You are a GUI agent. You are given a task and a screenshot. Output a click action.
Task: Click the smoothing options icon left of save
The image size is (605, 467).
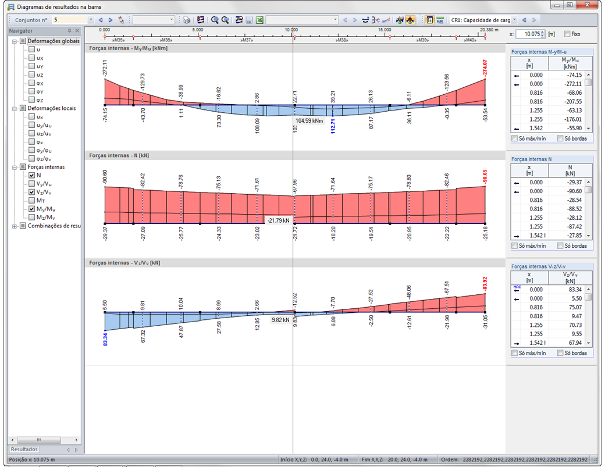tap(239, 20)
